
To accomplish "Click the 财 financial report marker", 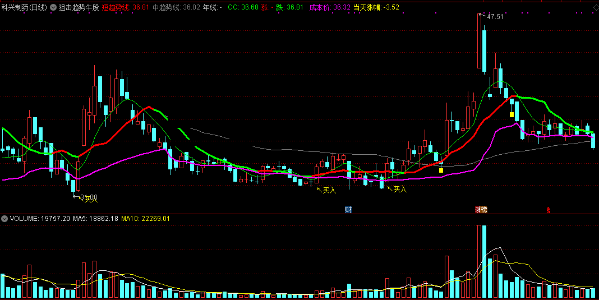I will [348, 209].
